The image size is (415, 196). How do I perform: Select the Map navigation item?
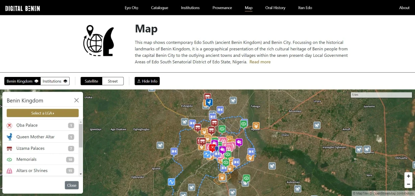point(249,8)
